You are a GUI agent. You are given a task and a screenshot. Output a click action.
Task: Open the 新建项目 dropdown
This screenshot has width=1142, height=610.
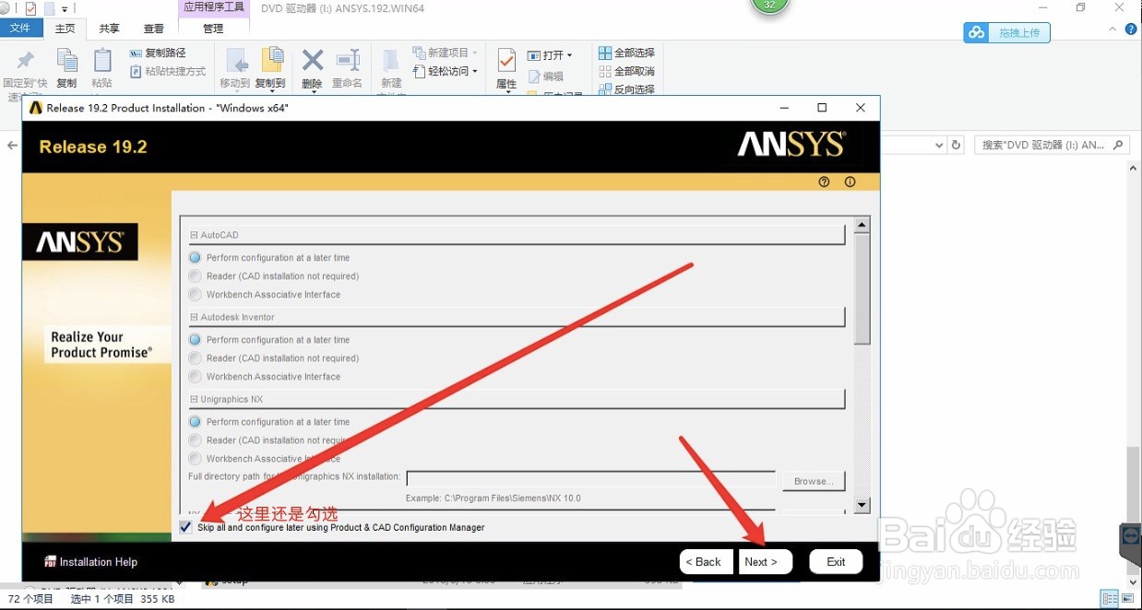tap(446, 53)
